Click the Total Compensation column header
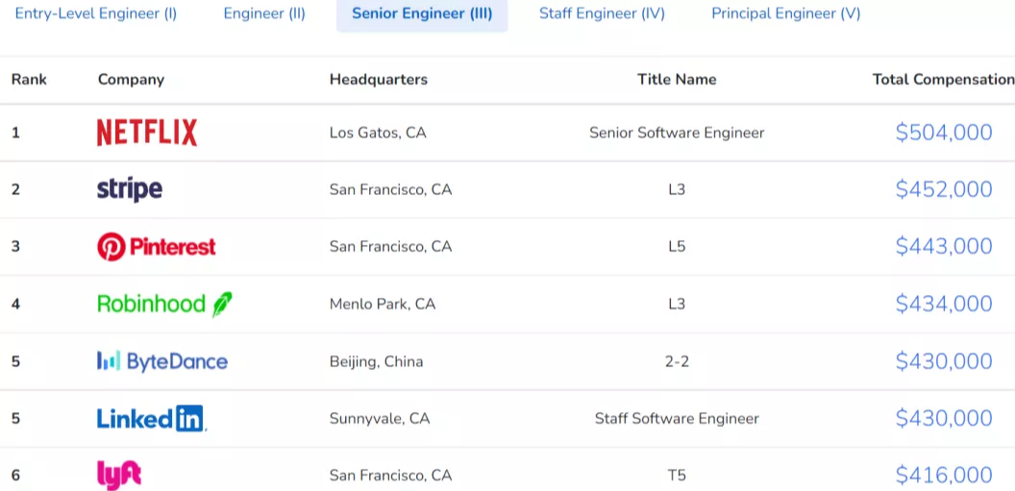Screen dimensions: 1015x491 tap(943, 80)
